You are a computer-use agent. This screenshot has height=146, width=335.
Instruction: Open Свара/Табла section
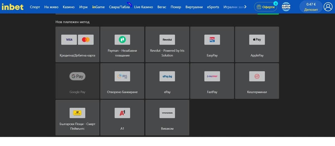click(x=119, y=7)
